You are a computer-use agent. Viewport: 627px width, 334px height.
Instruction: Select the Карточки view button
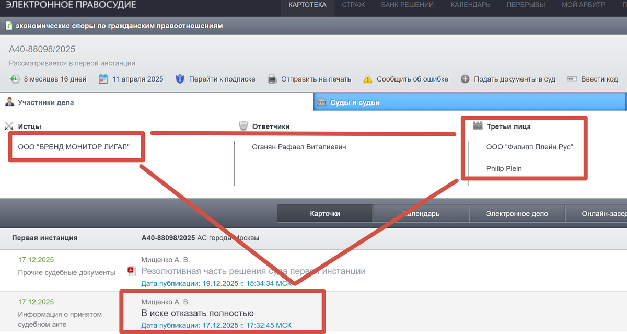pos(324,214)
